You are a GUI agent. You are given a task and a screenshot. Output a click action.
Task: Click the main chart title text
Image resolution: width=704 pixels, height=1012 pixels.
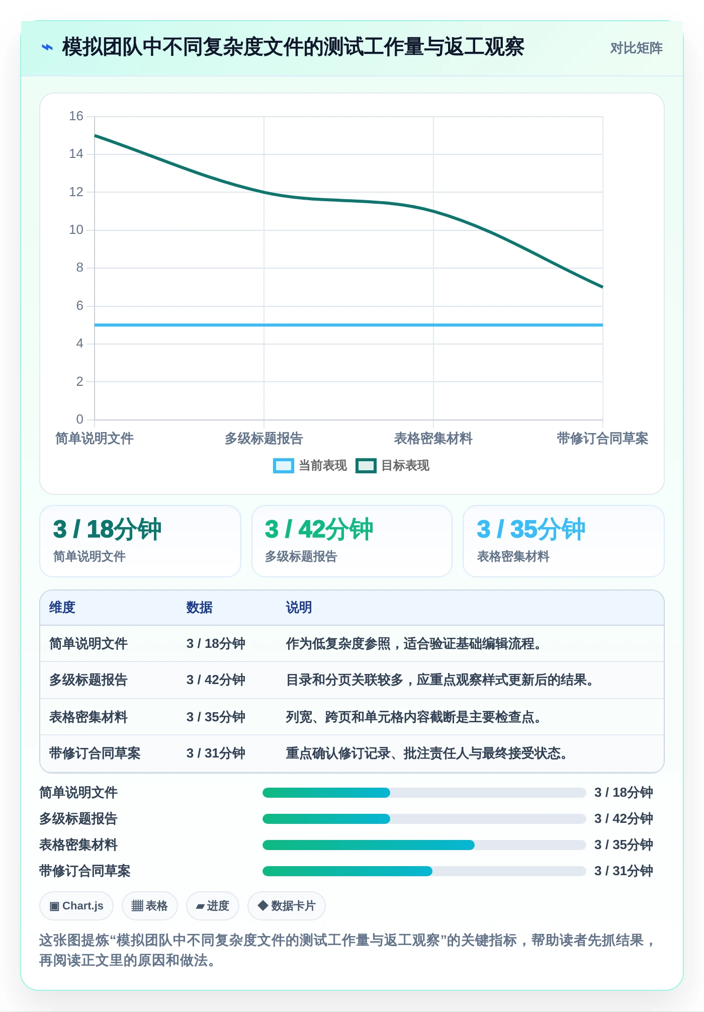pos(293,47)
